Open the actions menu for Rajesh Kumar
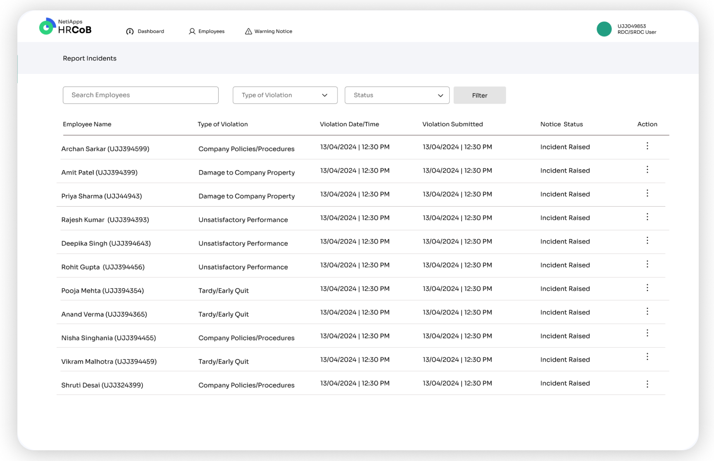 tap(647, 216)
